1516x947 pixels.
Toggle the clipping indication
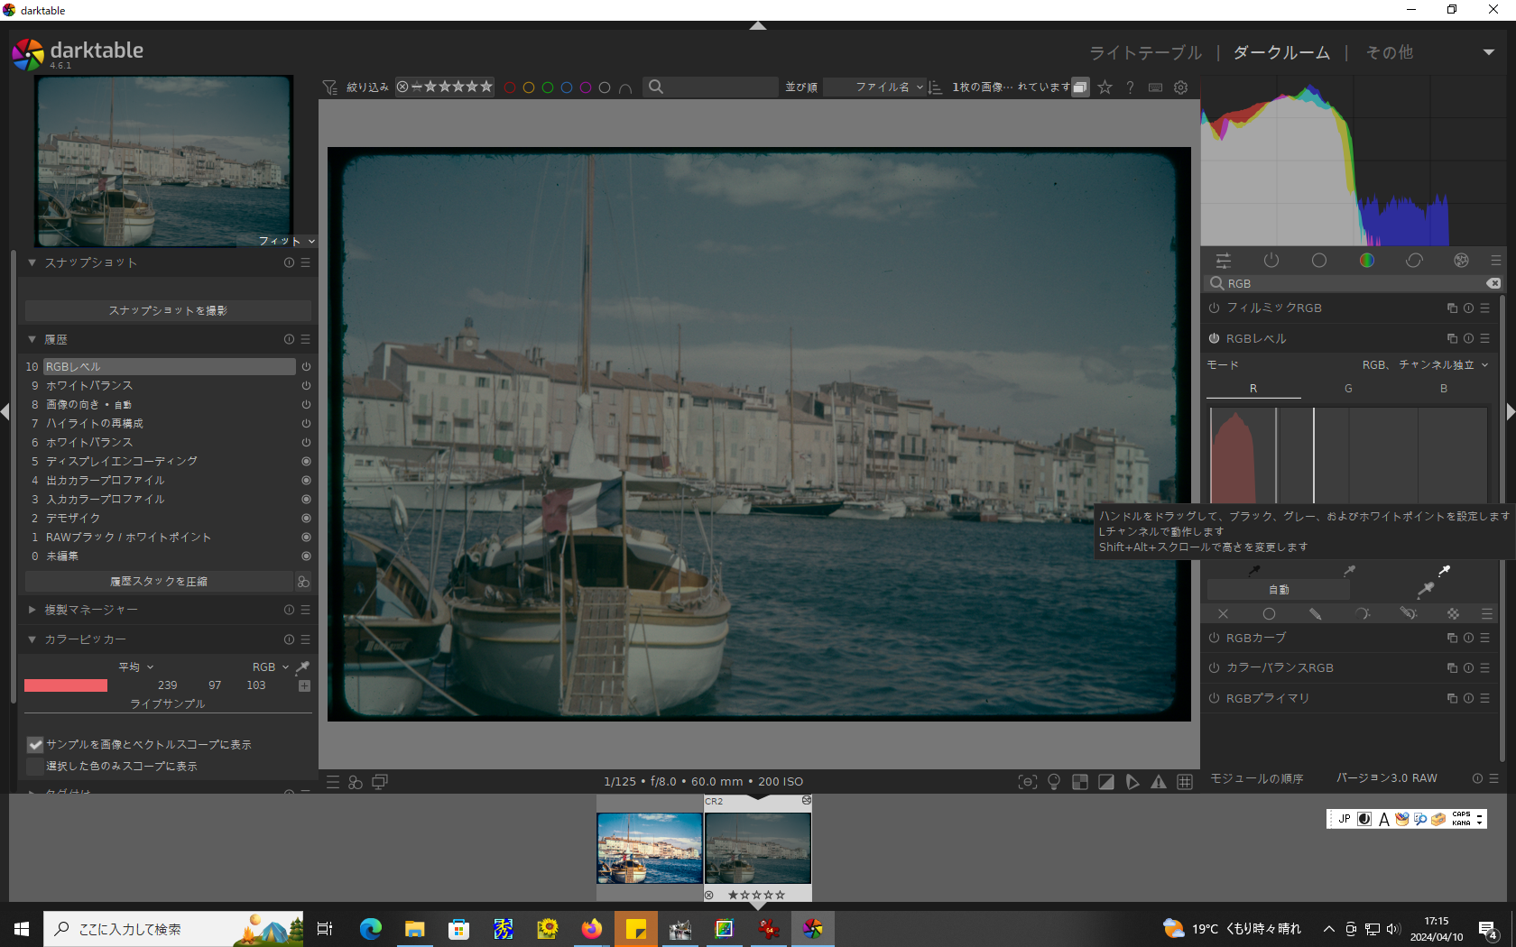[1106, 782]
